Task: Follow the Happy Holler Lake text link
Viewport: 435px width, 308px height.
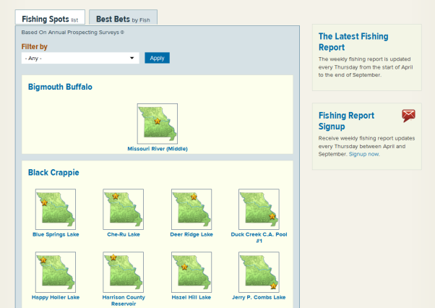Action: [56, 297]
